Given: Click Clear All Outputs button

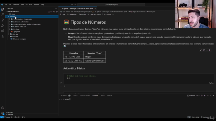Looking at the screenshot, I should 94,14.
